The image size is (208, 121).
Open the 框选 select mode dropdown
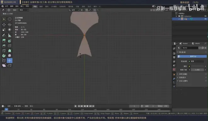[x=24, y=10]
